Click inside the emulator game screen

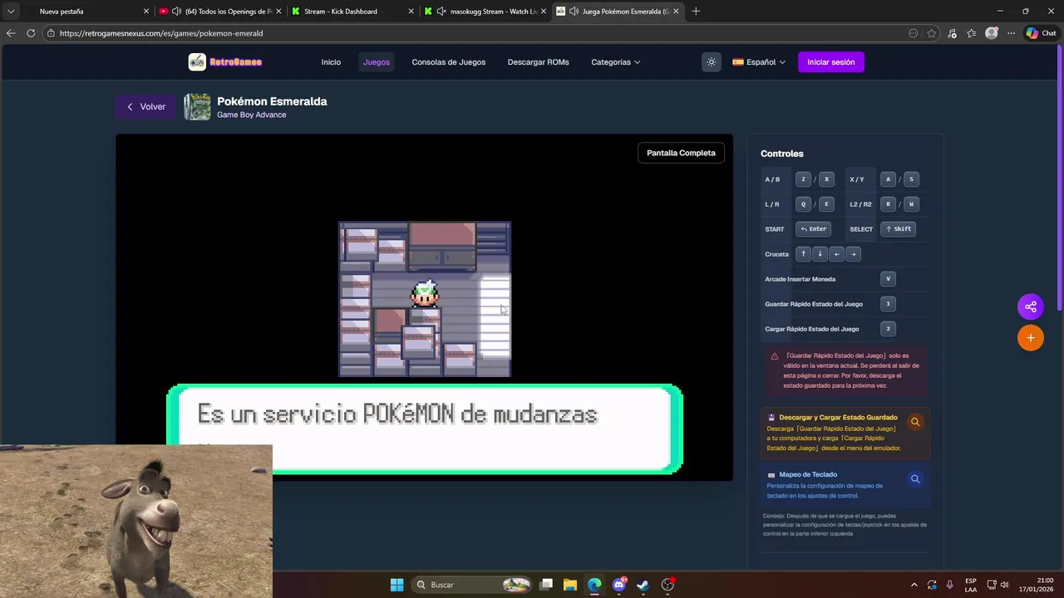pos(424,299)
